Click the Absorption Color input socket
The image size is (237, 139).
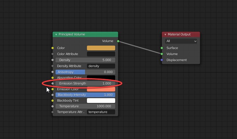pos(53,78)
